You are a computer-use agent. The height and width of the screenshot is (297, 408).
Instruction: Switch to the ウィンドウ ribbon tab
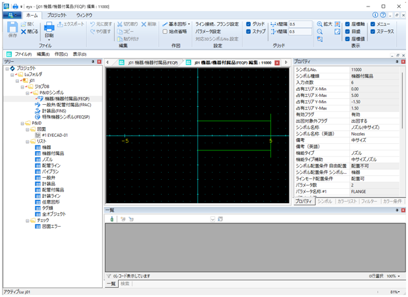(x=84, y=15)
